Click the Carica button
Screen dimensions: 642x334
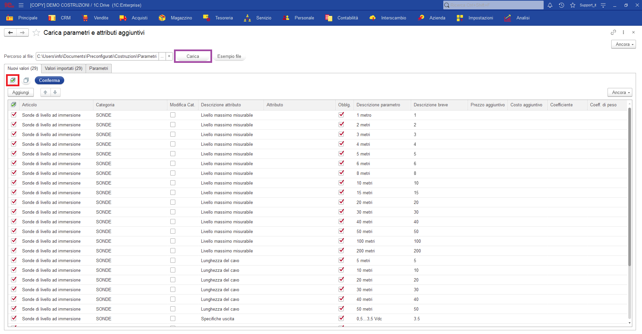coord(193,56)
